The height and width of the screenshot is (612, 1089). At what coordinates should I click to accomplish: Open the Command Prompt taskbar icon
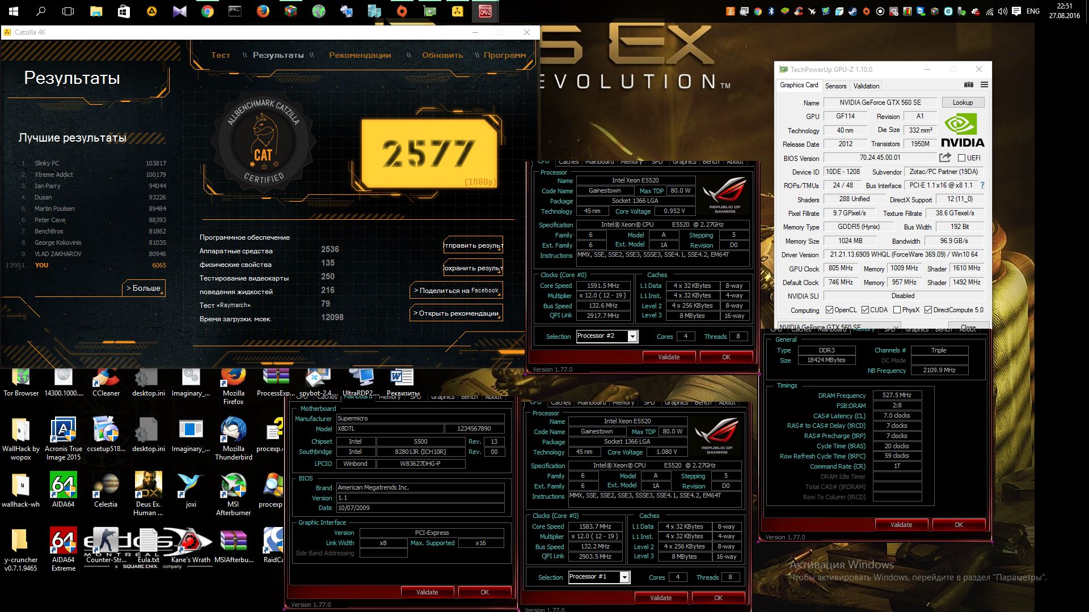click(x=235, y=11)
